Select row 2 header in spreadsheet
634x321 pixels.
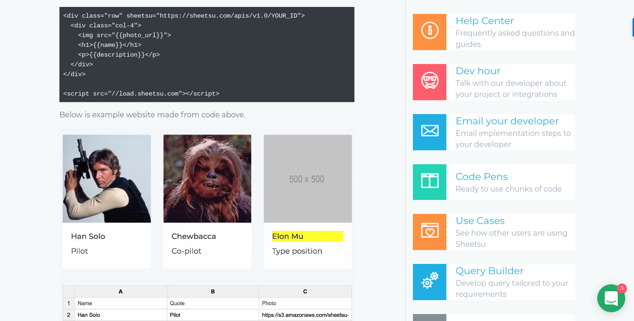(69, 315)
